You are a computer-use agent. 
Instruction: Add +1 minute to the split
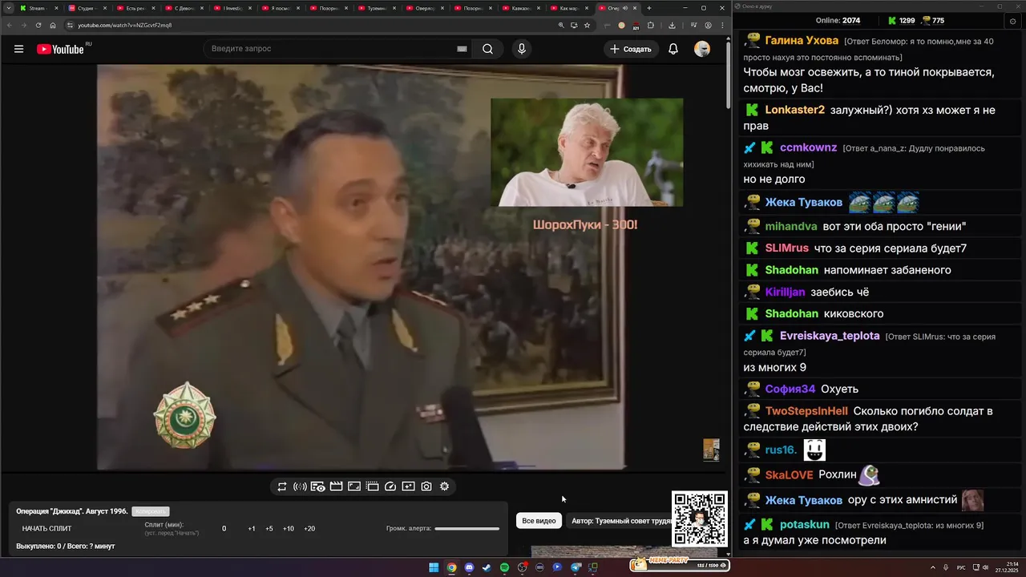(x=252, y=528)
